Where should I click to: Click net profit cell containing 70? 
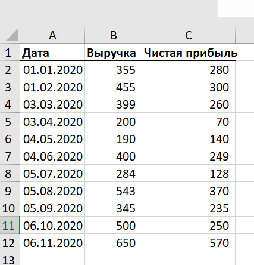tap(189, 121)
